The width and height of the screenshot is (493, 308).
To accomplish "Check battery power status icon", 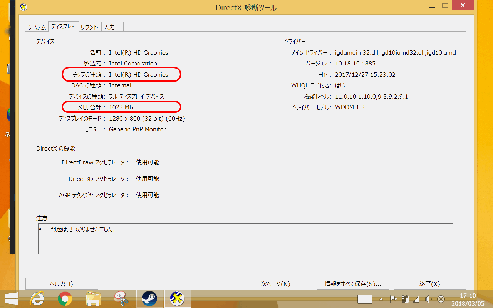I will click(x=405, y=299).
